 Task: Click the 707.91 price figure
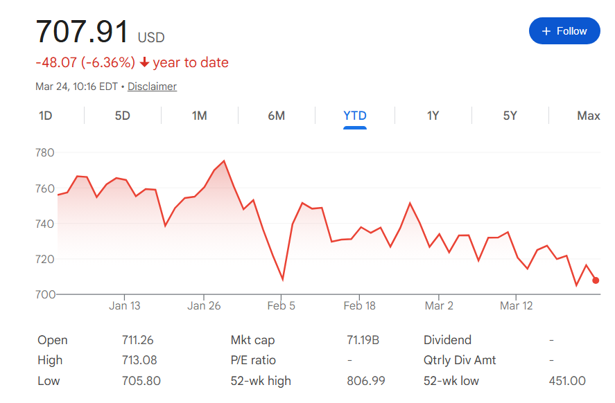[82, 32]
